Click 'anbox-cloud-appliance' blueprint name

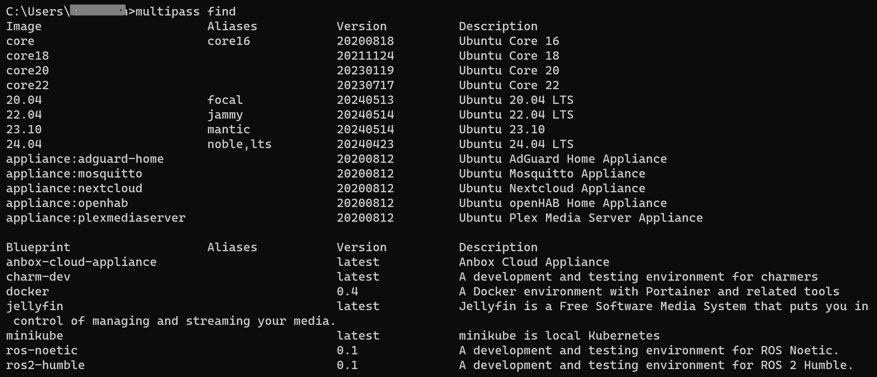81,262
